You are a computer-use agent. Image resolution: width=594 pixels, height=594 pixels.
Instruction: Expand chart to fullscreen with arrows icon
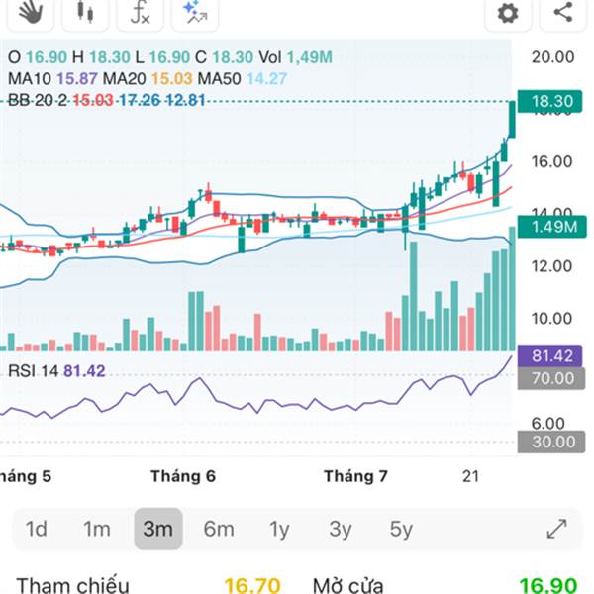pos(556,529)
